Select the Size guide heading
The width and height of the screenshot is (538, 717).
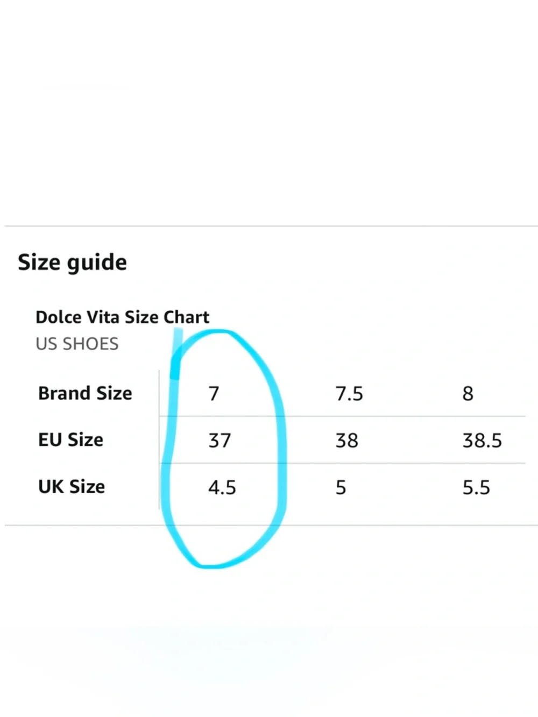[x=72, y=262]
